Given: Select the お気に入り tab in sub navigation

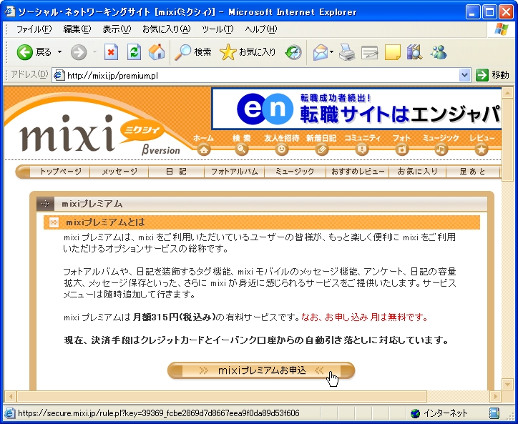Looking at the screenshot, I should tap(418, 172).
